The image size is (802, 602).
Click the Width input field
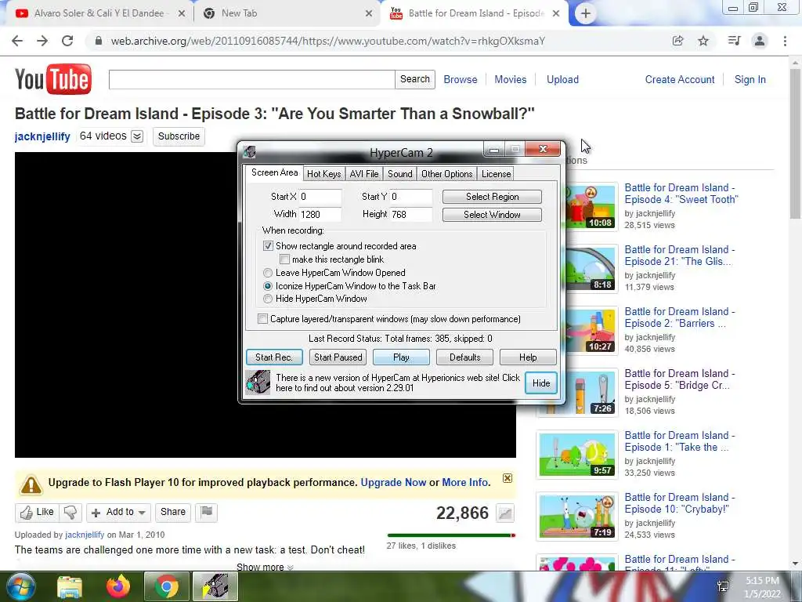point(320,215)
